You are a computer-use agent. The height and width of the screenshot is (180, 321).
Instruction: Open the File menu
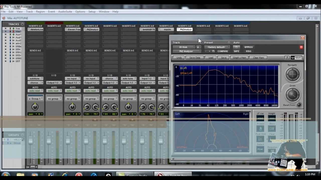[3, 11]
